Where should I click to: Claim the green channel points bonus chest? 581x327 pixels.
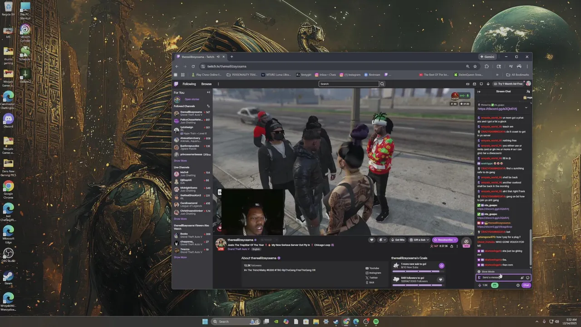[495, 285]
